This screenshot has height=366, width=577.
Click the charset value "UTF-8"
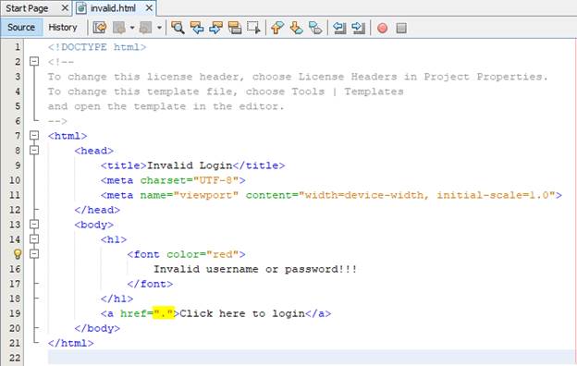coord(215,180)
